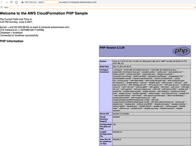196x146 pixels.
Task: Click the Configuration File (php.ini) Path label
Action: [106, 126]
